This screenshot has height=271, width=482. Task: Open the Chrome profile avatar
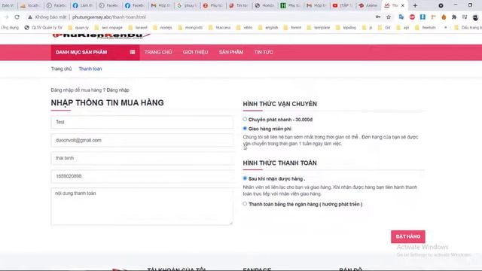click(475, 17)
